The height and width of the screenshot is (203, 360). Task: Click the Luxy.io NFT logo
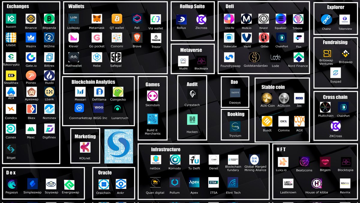pos(283,162)
